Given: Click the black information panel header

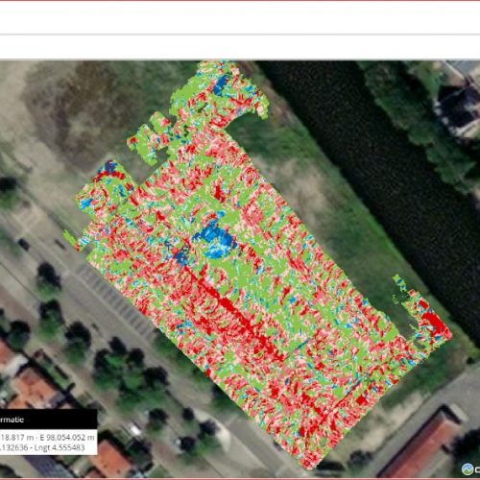Looking at the screenshot, I should click(48, 420).
